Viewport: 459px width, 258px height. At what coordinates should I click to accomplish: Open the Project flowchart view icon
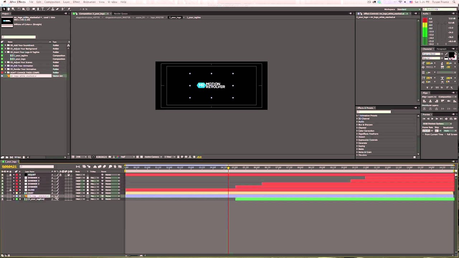pyautogui.click(x=68, y=45)
